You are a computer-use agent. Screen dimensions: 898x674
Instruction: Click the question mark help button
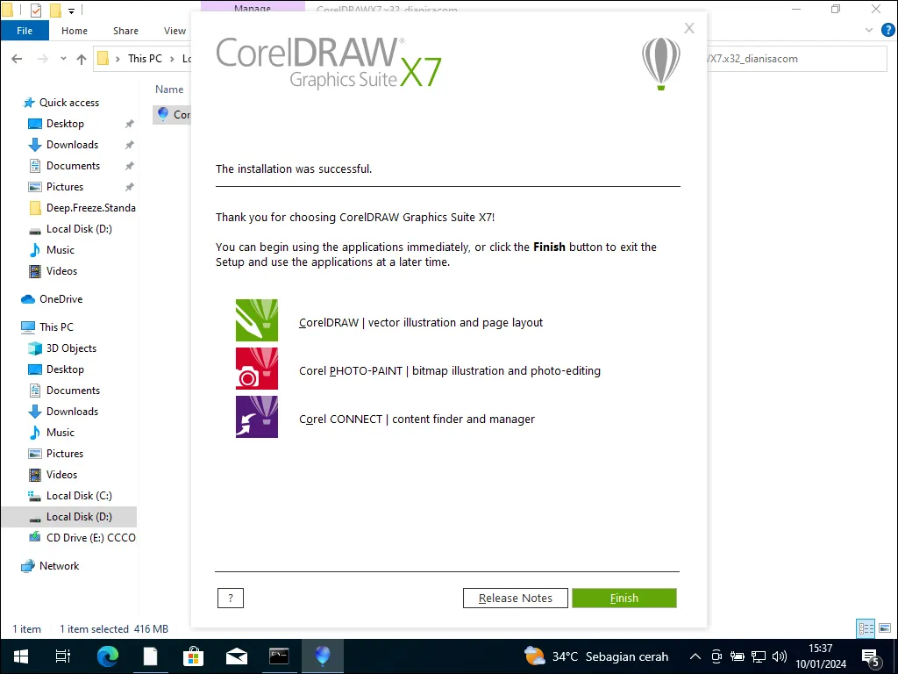pos(230,598)
